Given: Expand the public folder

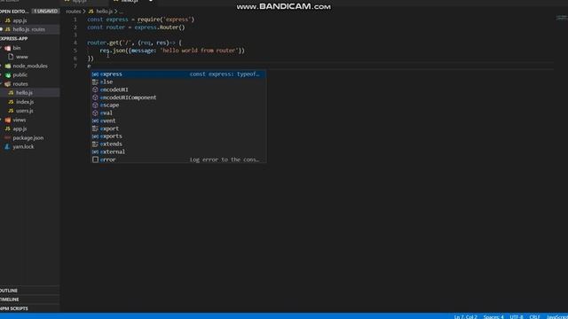Looking at the screenshot, I should click(x=29, y=74).
